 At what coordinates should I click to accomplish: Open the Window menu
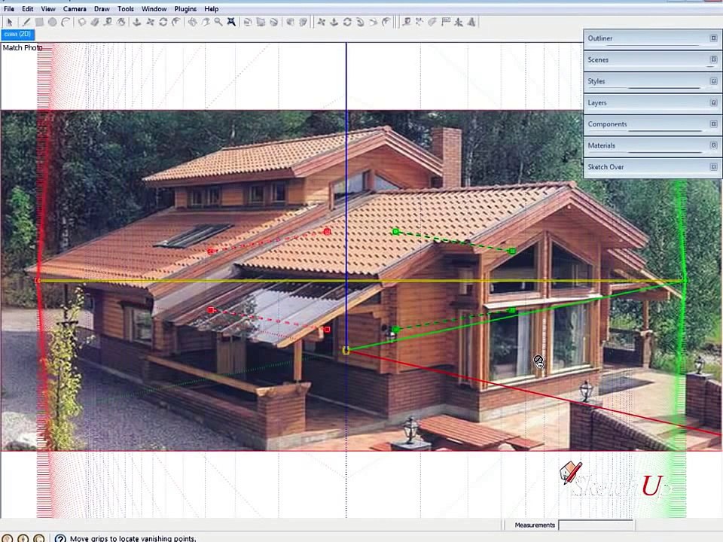click(154, 9)
